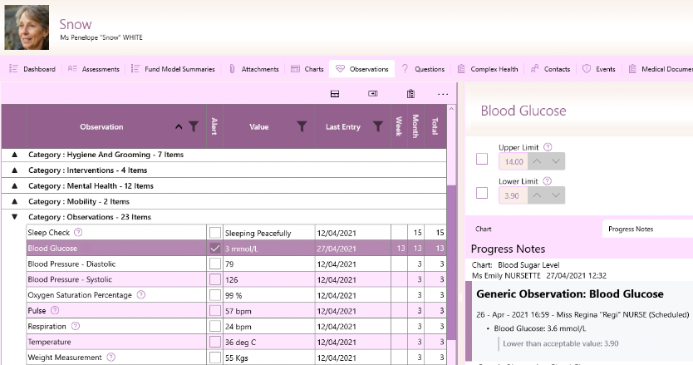Decrease the Lower Limit value
The image size is (693, 365).
[556, 195]
